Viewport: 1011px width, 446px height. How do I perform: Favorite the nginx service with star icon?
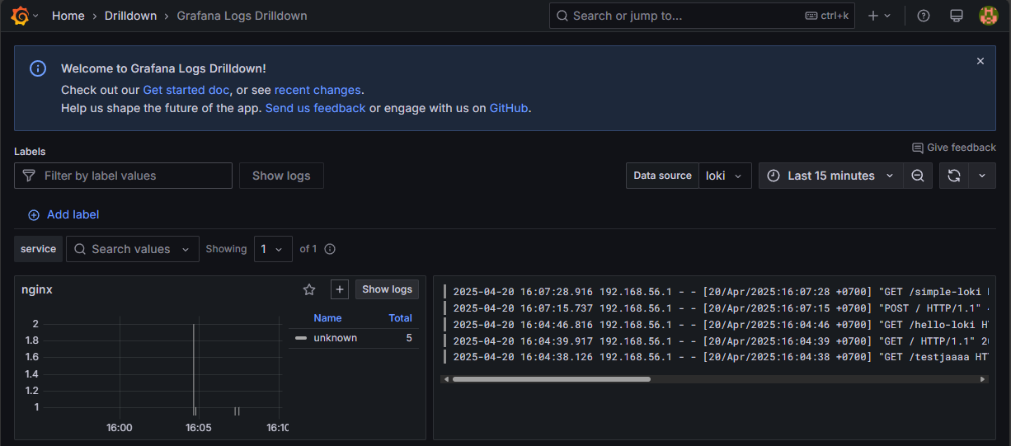click(309, 289)
